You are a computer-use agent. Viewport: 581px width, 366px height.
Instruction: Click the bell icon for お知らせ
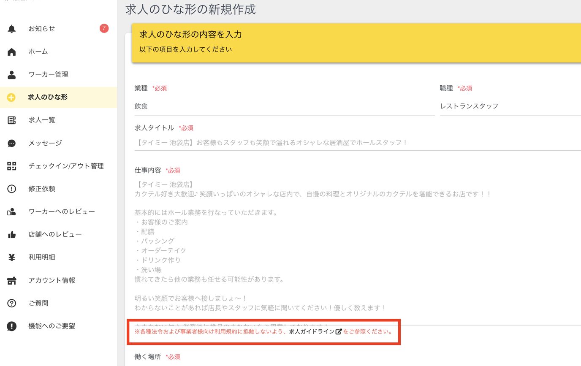click(12, 29)
